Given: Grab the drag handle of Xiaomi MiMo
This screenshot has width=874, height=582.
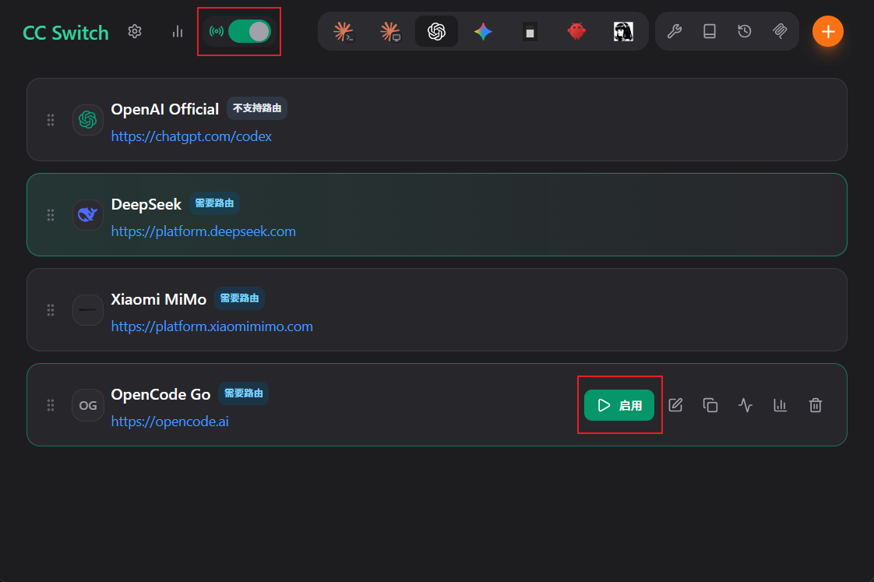Looking at the screenshot, I should pos(51,310).
